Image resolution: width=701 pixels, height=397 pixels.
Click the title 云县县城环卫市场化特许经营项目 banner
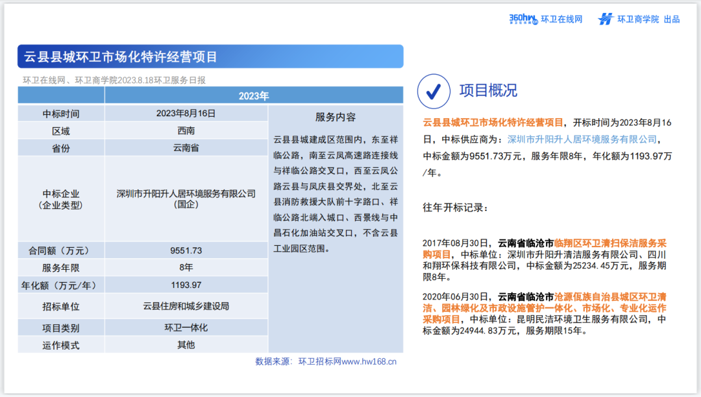click(210, 56)
